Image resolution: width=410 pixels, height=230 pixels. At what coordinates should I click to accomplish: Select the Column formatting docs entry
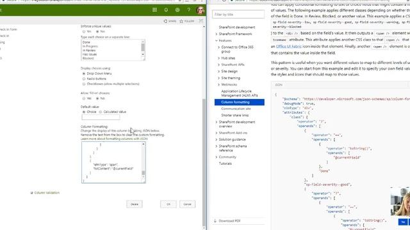pos(239,102)
